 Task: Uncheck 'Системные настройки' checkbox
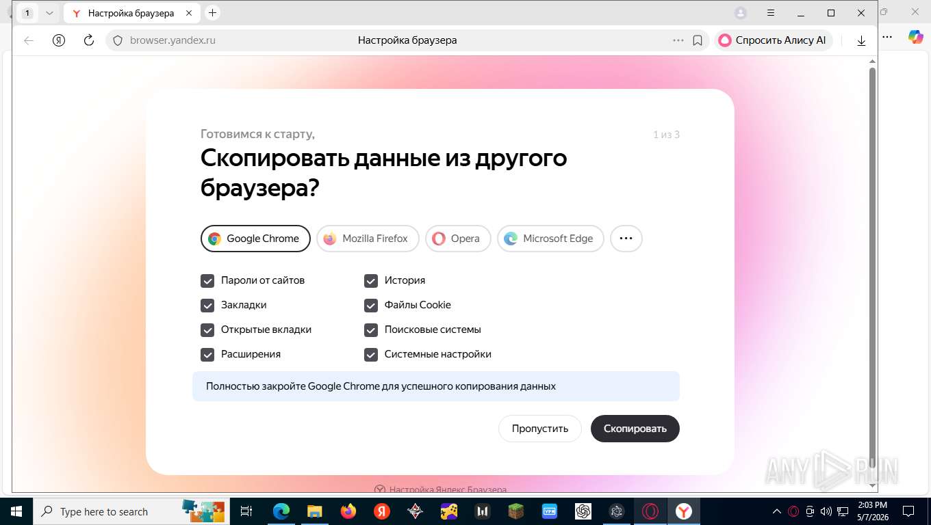tap(371, 354)
